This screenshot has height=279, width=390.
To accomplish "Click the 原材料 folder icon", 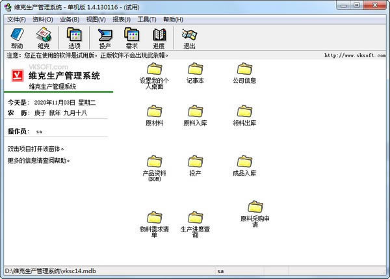I will (154, 111).
